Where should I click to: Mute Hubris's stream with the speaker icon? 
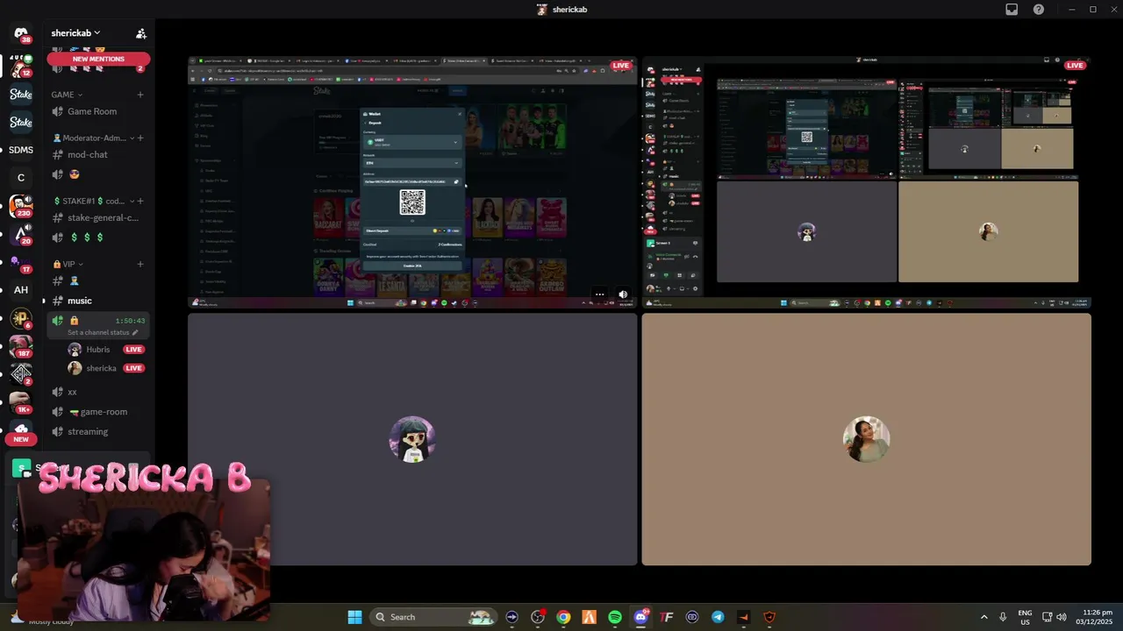tap(623, 294)
